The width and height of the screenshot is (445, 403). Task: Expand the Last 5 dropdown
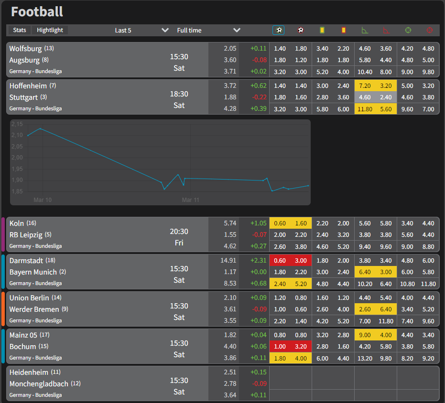click(141, 31)
